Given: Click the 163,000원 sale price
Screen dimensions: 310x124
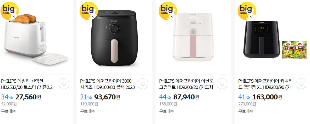Looking at the screenshot, I should coord(267,97).
